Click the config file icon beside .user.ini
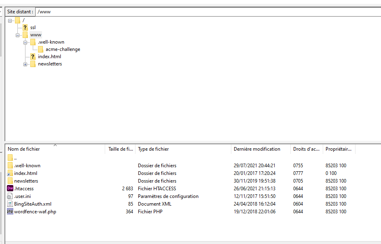The height and width of the screenshot is (244, 381). 10,196
